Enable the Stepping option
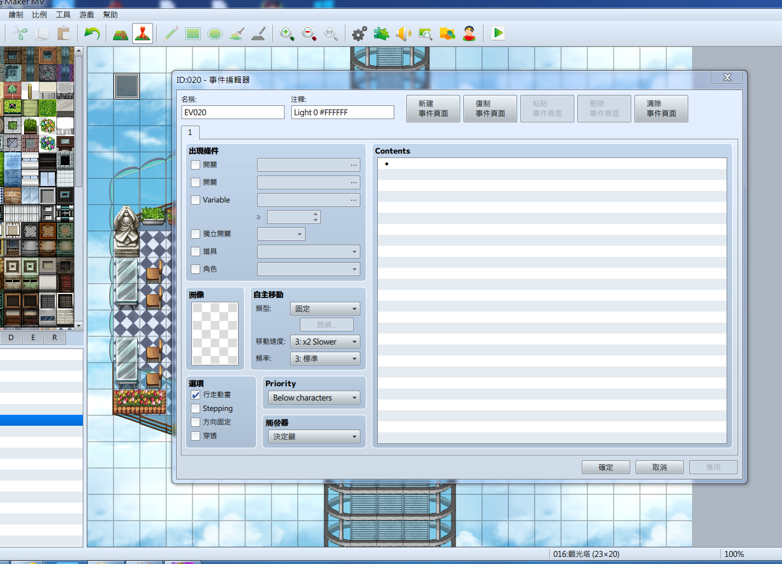This screenshot has height=564, width=782. 195,409
